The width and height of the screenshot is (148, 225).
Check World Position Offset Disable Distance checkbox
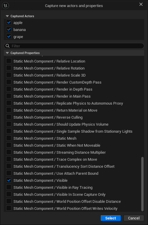tap(9, 201)
